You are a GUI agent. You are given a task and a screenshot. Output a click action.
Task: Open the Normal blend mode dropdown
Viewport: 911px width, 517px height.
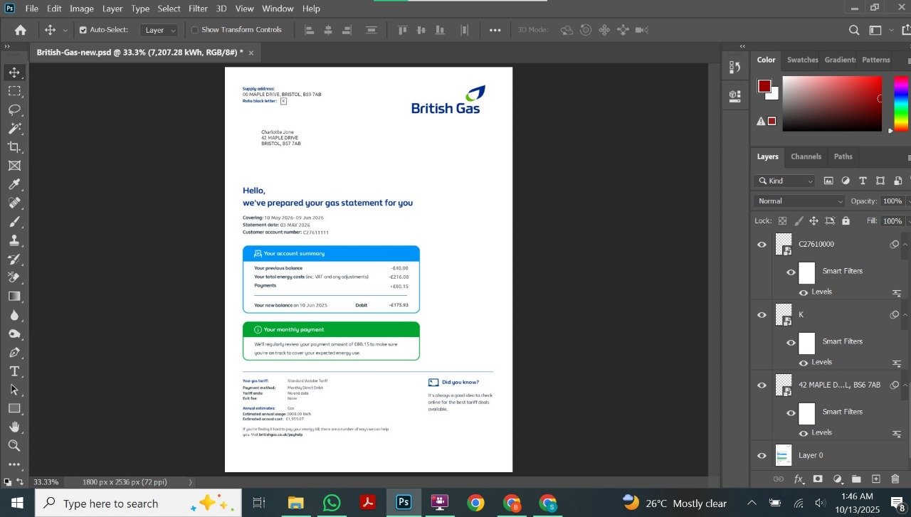799,201
